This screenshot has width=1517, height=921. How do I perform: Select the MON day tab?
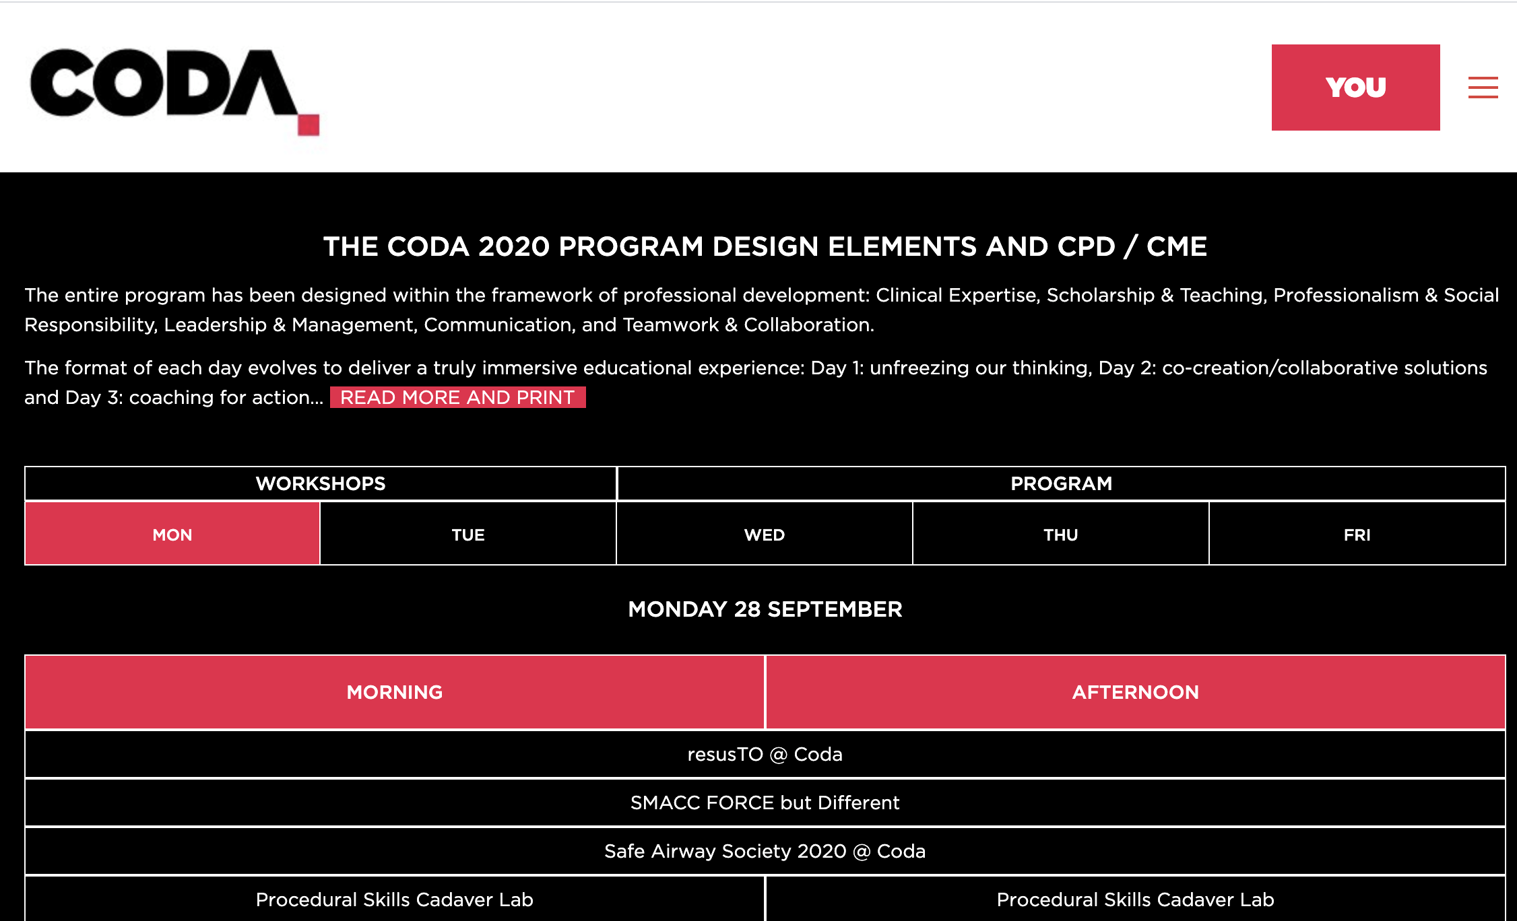click(x=172, y=534)
